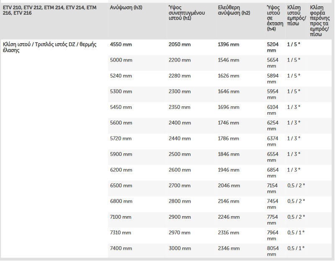Select the 2350 mm collapsed height cell
335x261 pixels.
point(180,107)
